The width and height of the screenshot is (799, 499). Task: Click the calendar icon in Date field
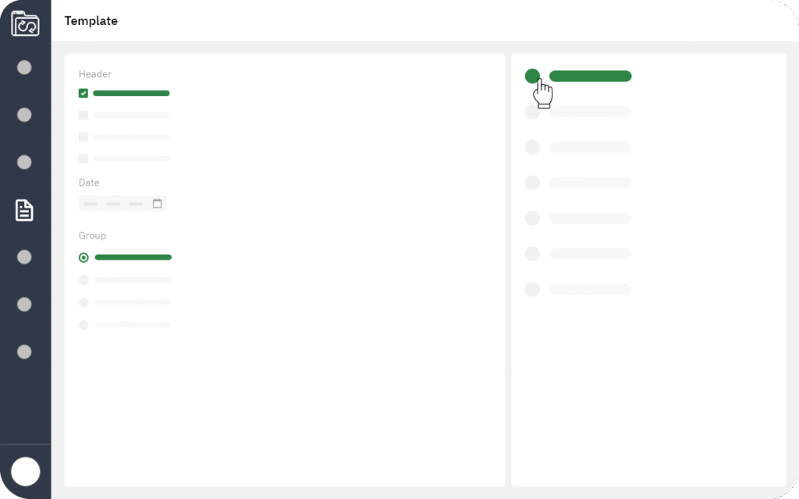[157, 203]
